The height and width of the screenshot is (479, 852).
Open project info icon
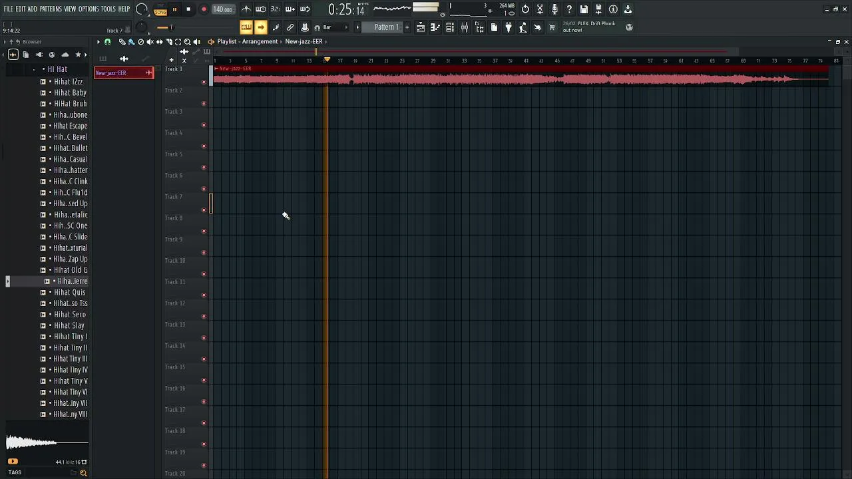tap(613, 9)
